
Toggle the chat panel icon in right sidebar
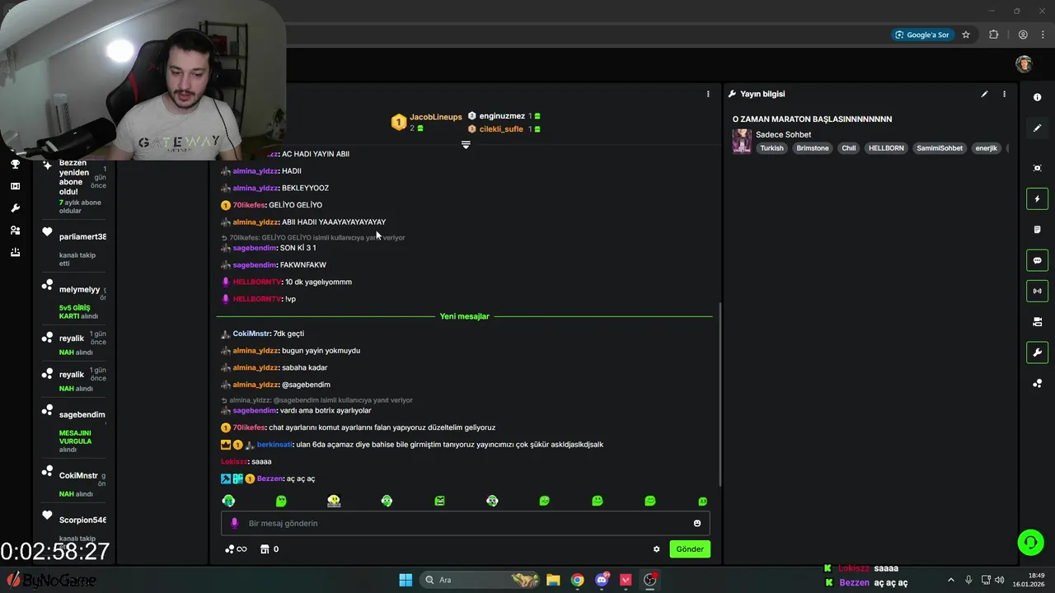point(1037,260)
